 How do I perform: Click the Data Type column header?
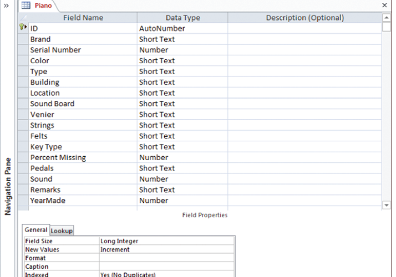[182, 18]
